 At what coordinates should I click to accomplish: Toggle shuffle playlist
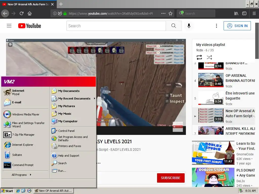coord(209,57)
